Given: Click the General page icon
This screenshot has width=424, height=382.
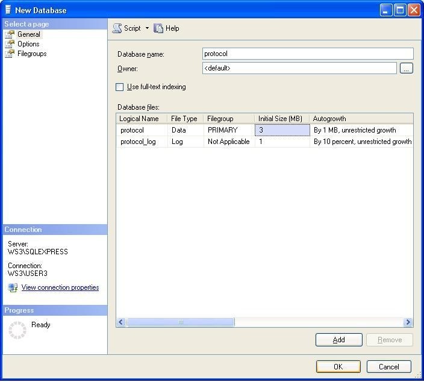Looking at the screenshot, I should [x=10, y=34].
